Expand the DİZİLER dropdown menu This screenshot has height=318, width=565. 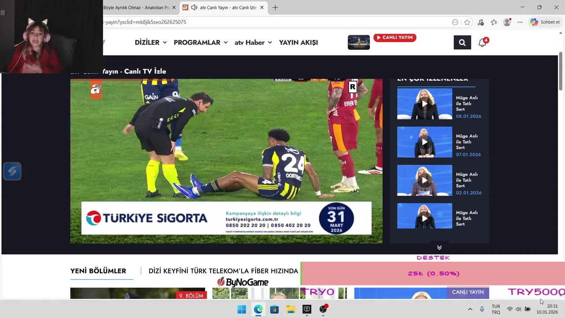click(x=151, y=42)
